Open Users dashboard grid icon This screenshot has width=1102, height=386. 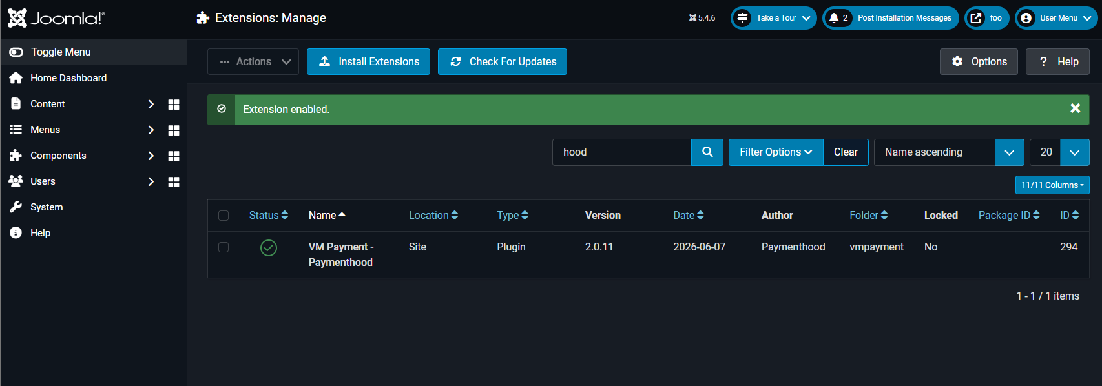click(174, 181)
